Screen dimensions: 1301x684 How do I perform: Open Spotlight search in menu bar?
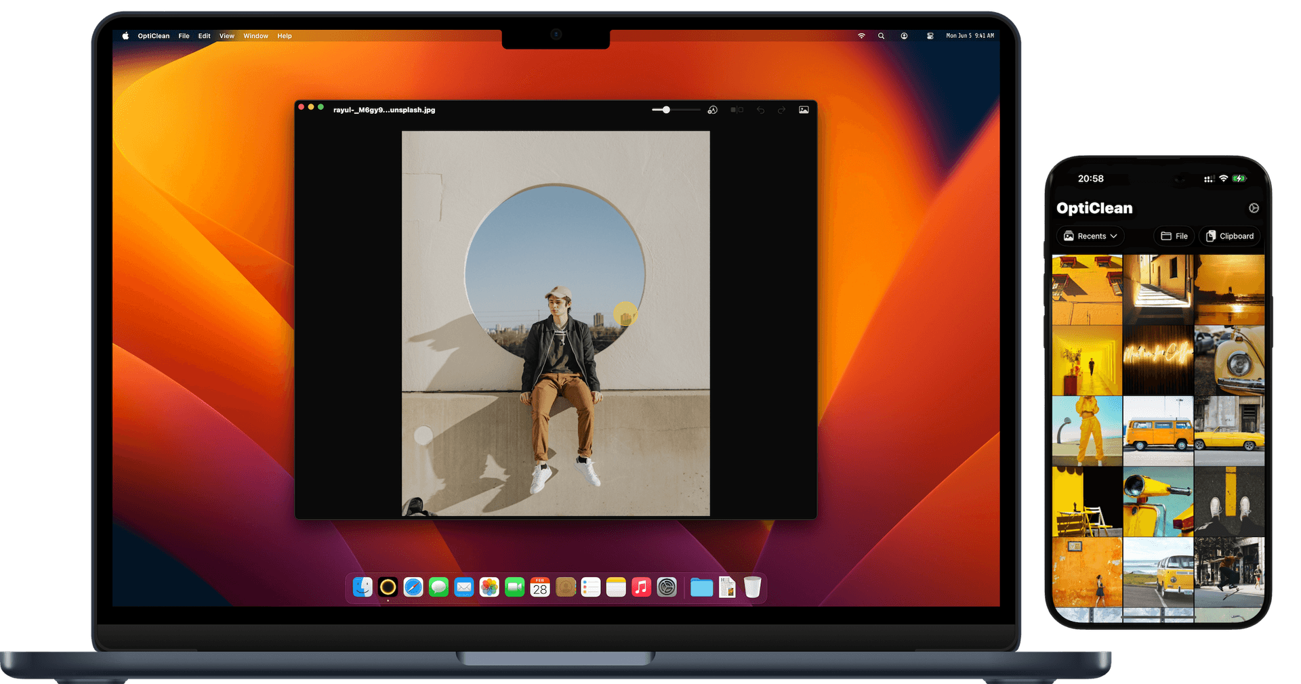click(882, 36)
